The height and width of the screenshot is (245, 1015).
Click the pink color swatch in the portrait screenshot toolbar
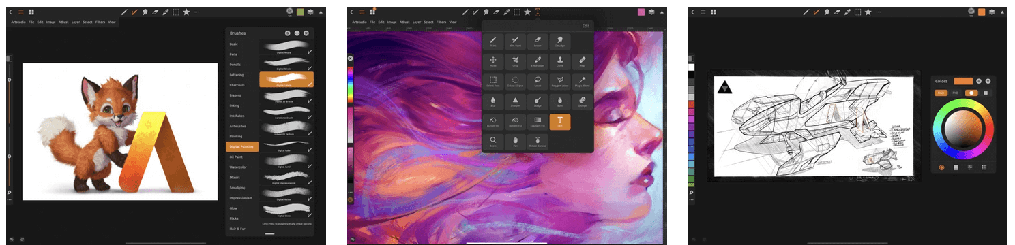pos(641,12)
